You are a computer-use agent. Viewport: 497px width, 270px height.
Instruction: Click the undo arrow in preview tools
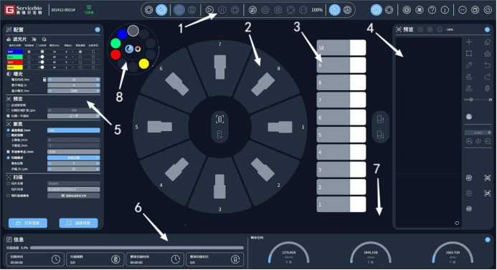point(488,65)
